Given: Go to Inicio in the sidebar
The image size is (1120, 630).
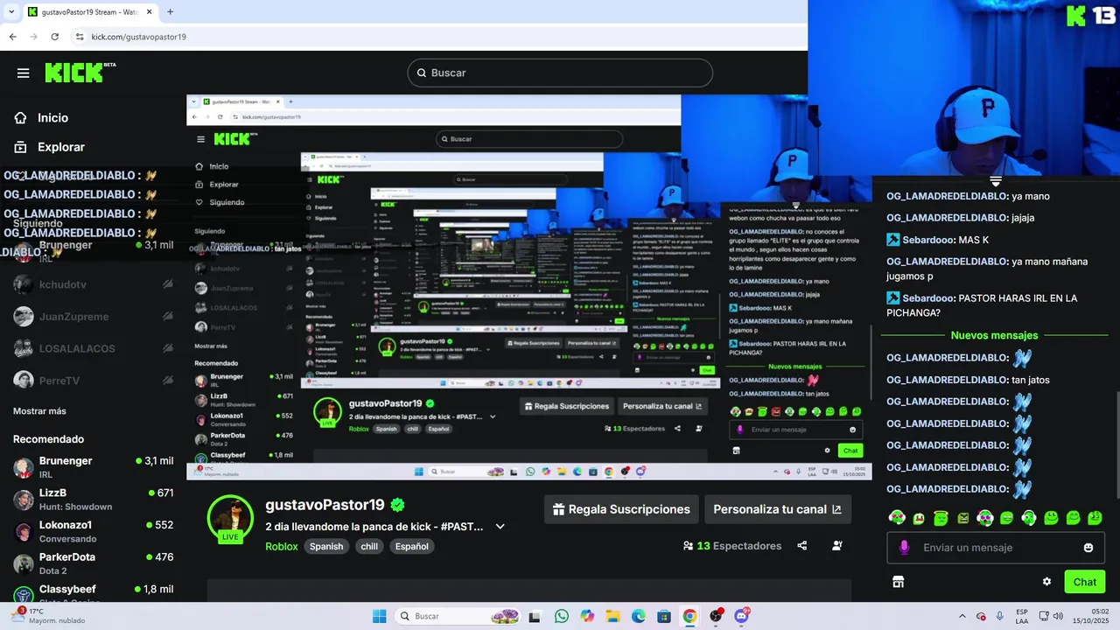Looking at the screenshot, I should pos(52,117).
